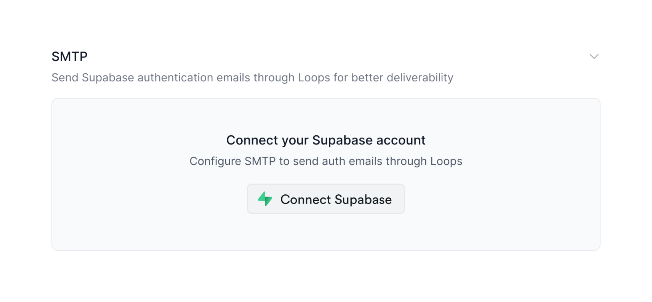Hide SMTP settings via the top-right chevron

(x=594, y=57)
